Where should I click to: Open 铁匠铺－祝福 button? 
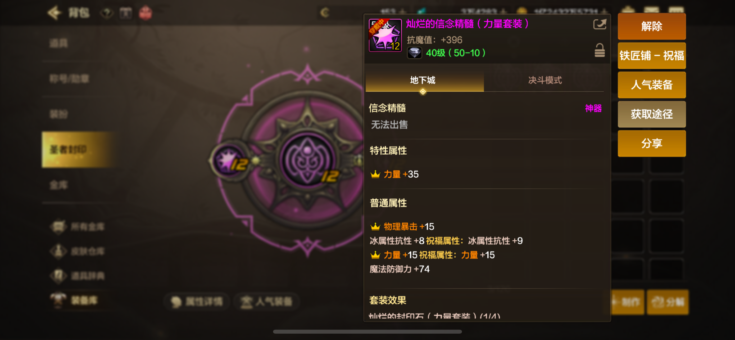(x=651, y=56)
